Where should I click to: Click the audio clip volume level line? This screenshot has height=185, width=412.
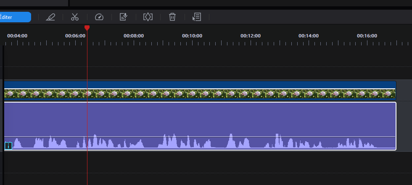(x=200, y=137)
